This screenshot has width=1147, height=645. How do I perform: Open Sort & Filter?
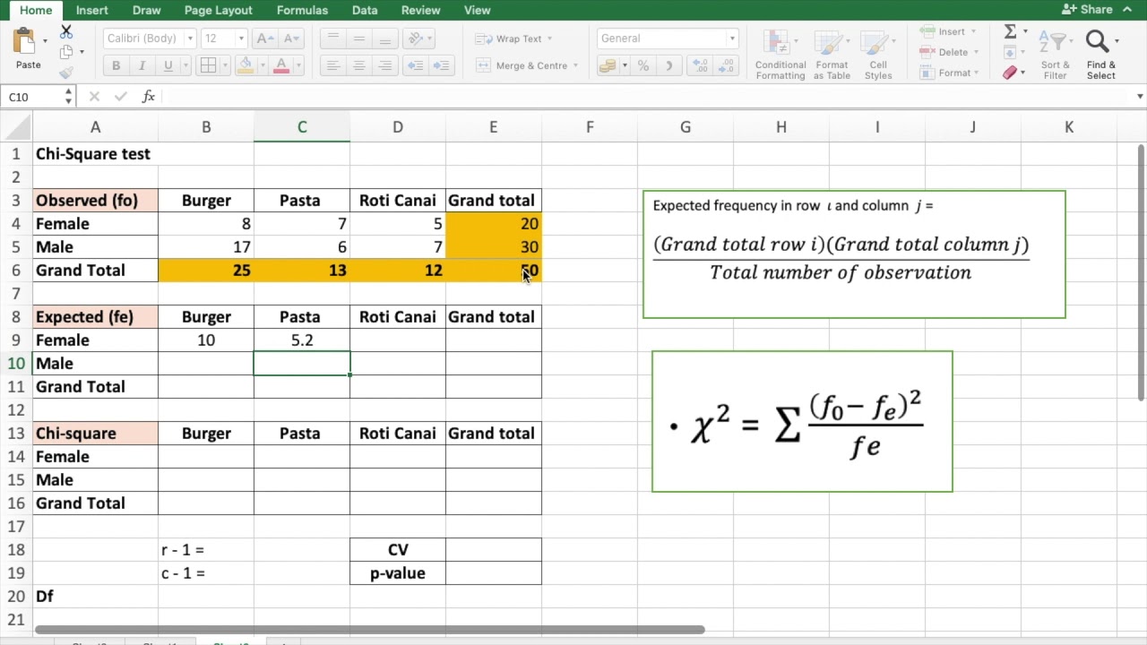point(1056,56)
